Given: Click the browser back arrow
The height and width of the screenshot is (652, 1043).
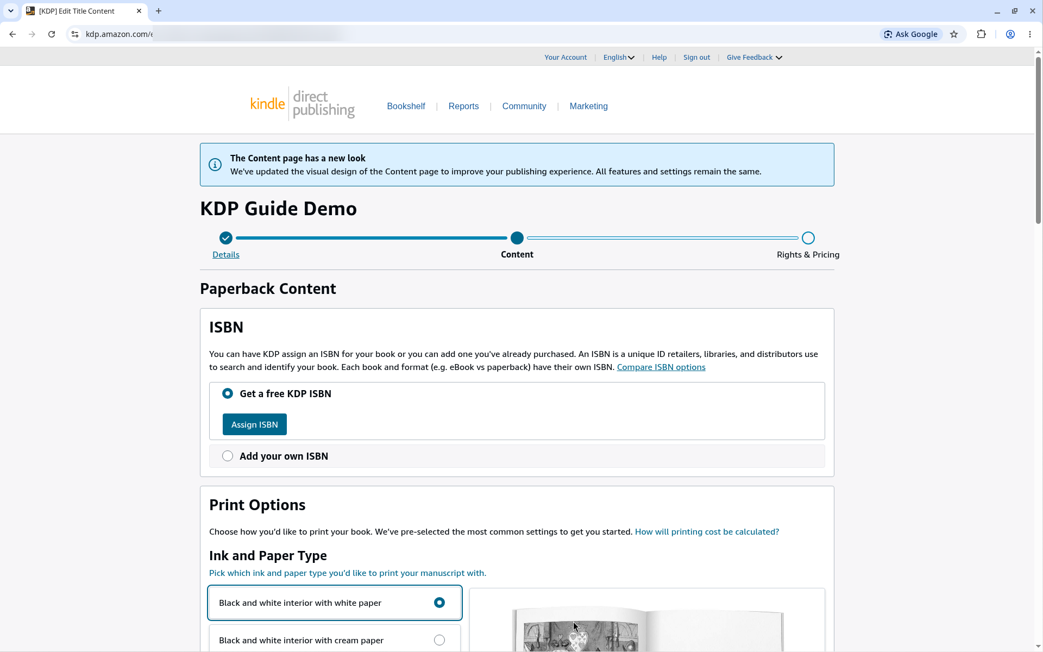Looking at the screenshot, I should click(12, 34).
